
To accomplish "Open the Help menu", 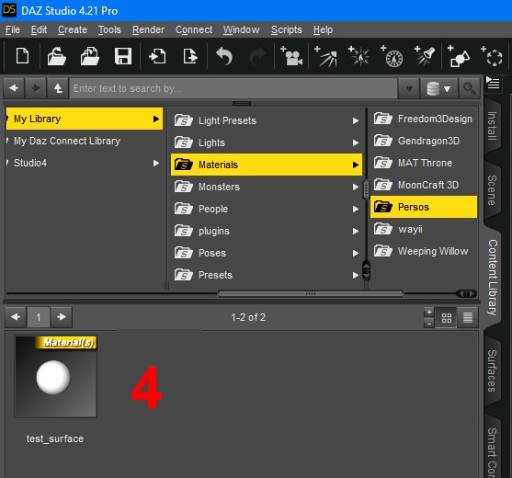I will 323,29.
